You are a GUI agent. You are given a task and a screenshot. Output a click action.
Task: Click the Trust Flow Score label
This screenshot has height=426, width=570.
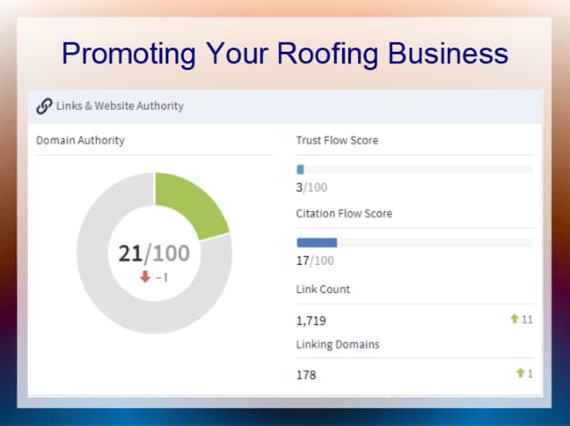(337, 141)
